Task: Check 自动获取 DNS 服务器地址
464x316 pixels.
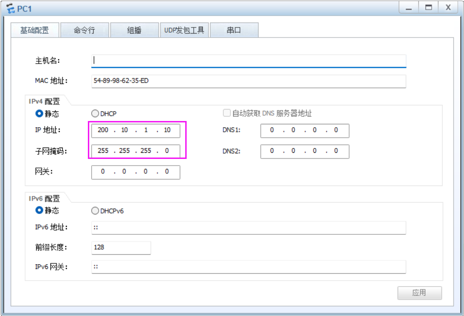Action: tap(227, 112)
